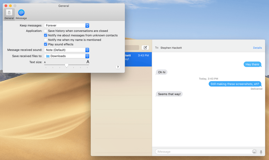Image resolution: width=269 pixels, height=160 pixels.
Task: Open the Message received sound dropdown
Action: [66, 50]
